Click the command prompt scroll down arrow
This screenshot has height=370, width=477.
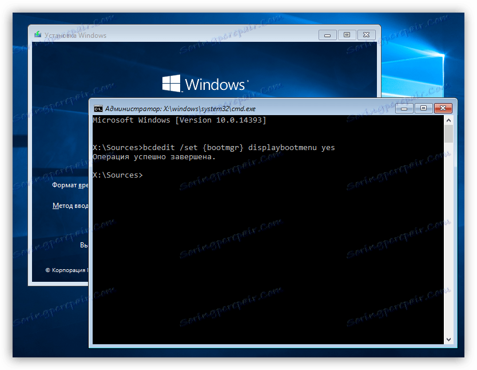pos(448,339)
